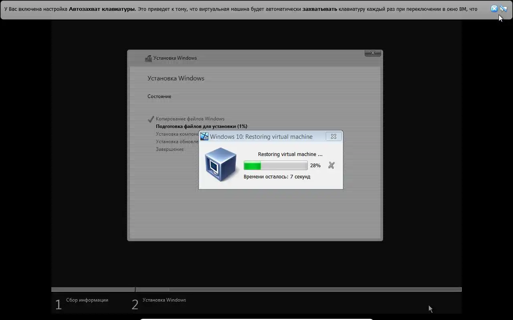This screenshot has height=320, width=513.
Task: Cancel restoring via X next to progress bar
Action: tap(331, 165)
